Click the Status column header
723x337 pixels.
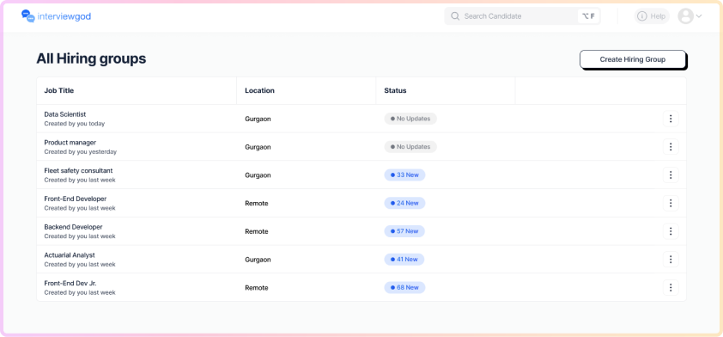pos(395,90)
